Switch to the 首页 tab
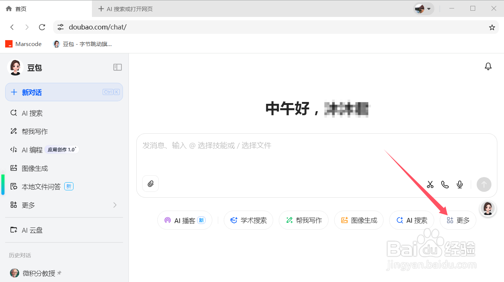Screen dimensions: 504x282 pos(46,9)
